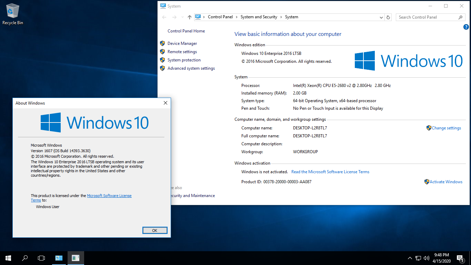
Task: Click "Windows User" licensee name
Action: click(x=48, y=207)
